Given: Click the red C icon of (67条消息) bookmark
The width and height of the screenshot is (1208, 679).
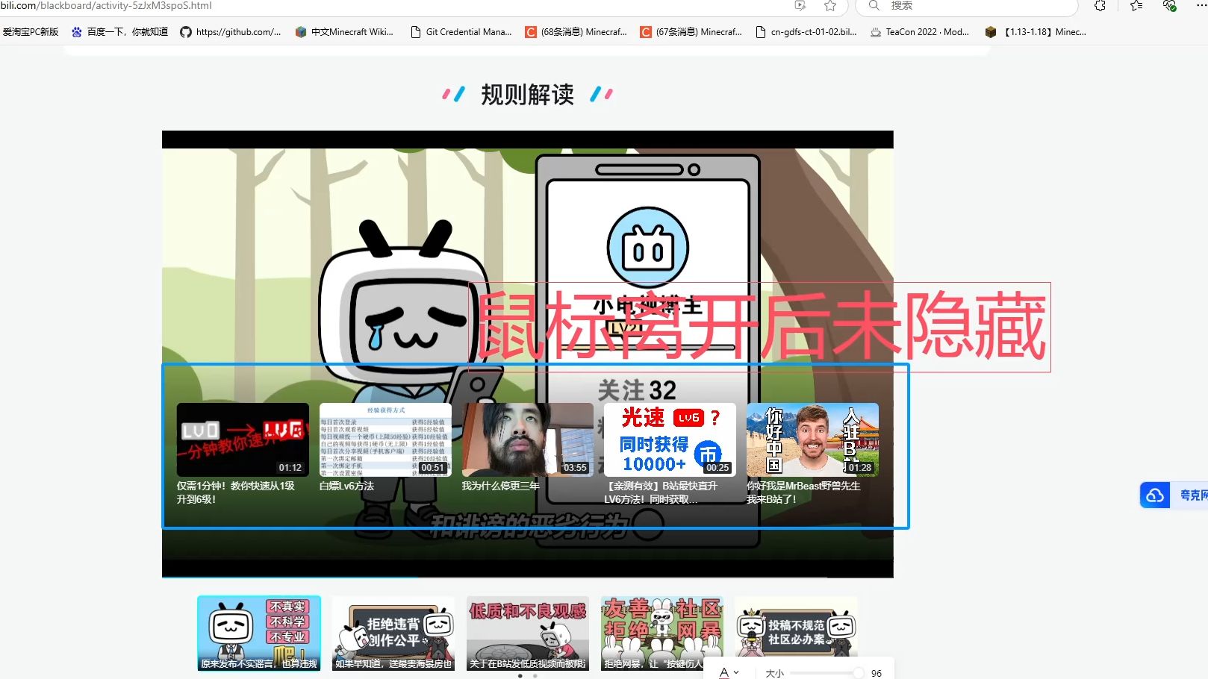Looking at the screenshot, I should tap(646, 32).
